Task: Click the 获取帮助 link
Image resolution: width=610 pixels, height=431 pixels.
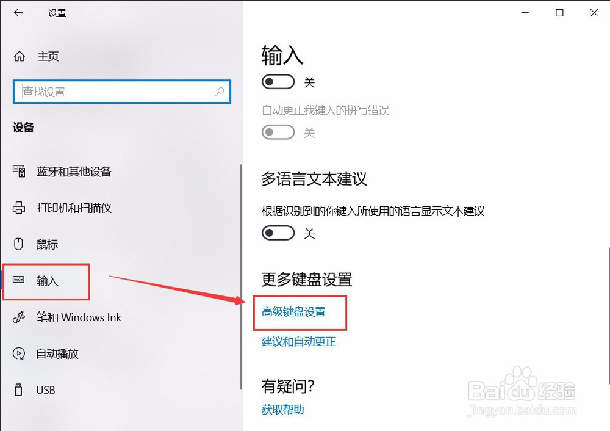Action: click(283, 410)
